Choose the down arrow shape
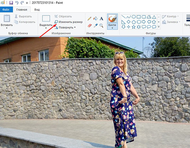 click(x=123, y=27)
